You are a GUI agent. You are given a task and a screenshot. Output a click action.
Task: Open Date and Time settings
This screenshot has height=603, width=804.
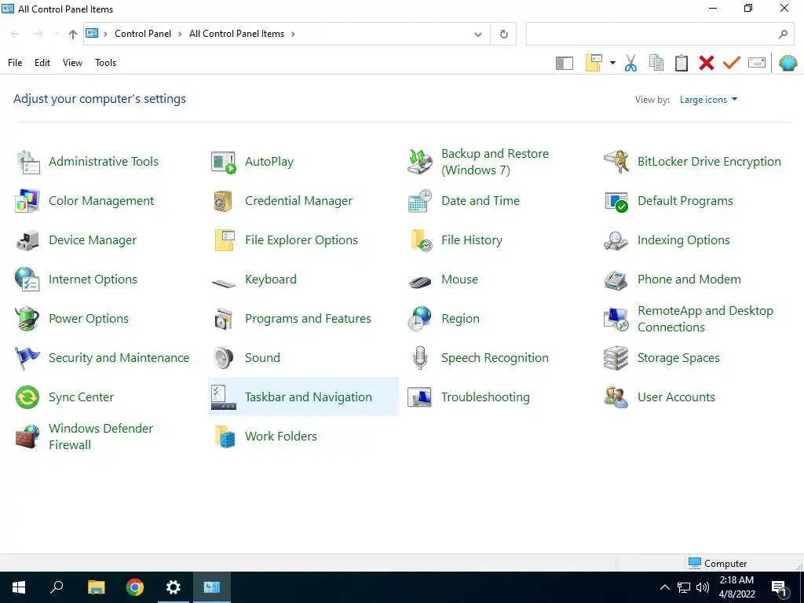tap(463, 200)
